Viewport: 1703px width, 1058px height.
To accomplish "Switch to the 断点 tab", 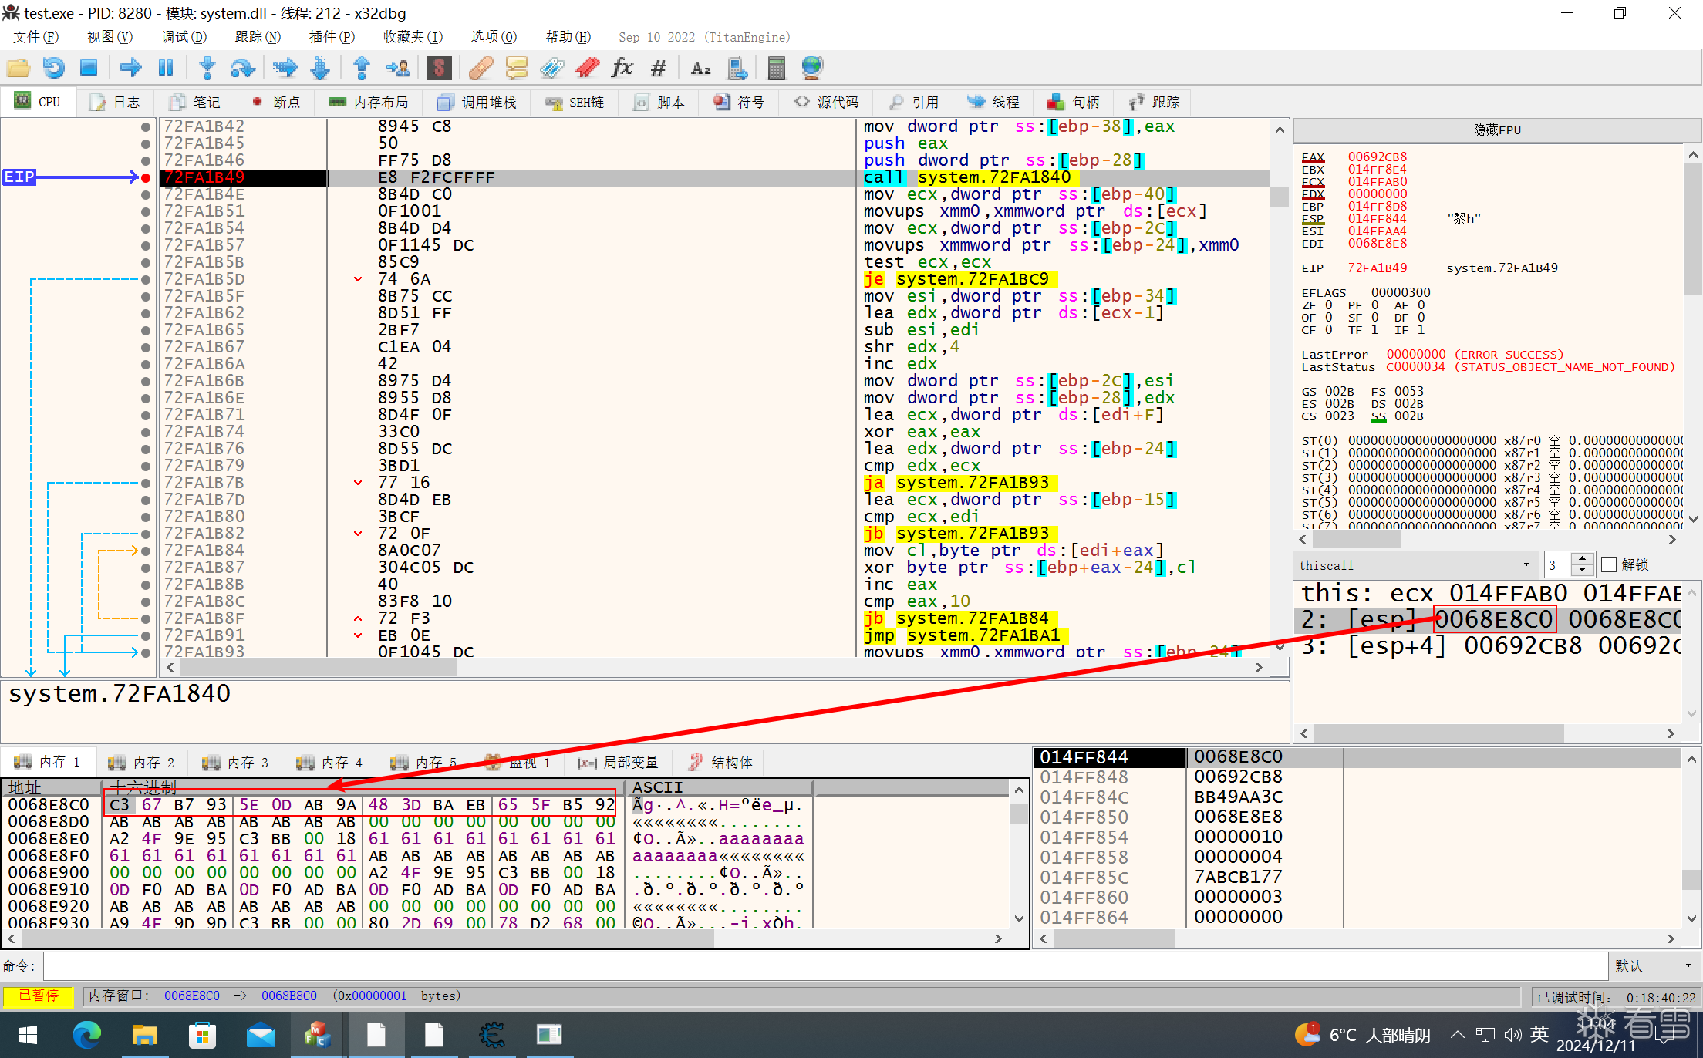I will click(276, 102).
